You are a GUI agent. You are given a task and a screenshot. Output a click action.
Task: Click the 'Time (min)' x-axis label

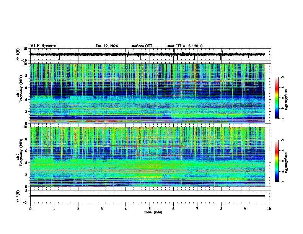click(x=153, y=212)
